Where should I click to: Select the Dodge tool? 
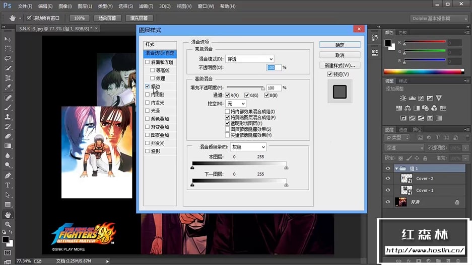pos(8,165)
